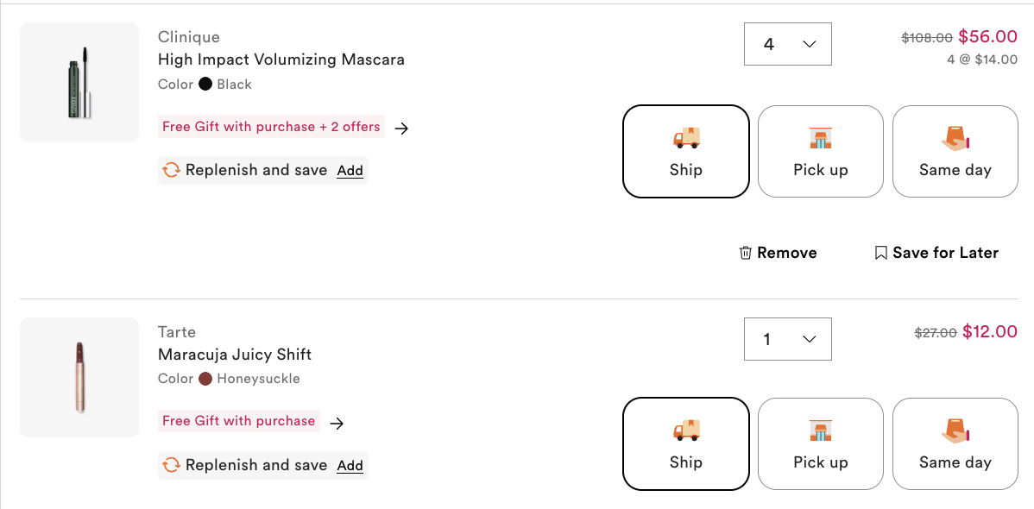Screen dimensions: 1034x509
Task: Choose Pick up for Tarte Maracuja Juicy Shift
Action: 820,443
